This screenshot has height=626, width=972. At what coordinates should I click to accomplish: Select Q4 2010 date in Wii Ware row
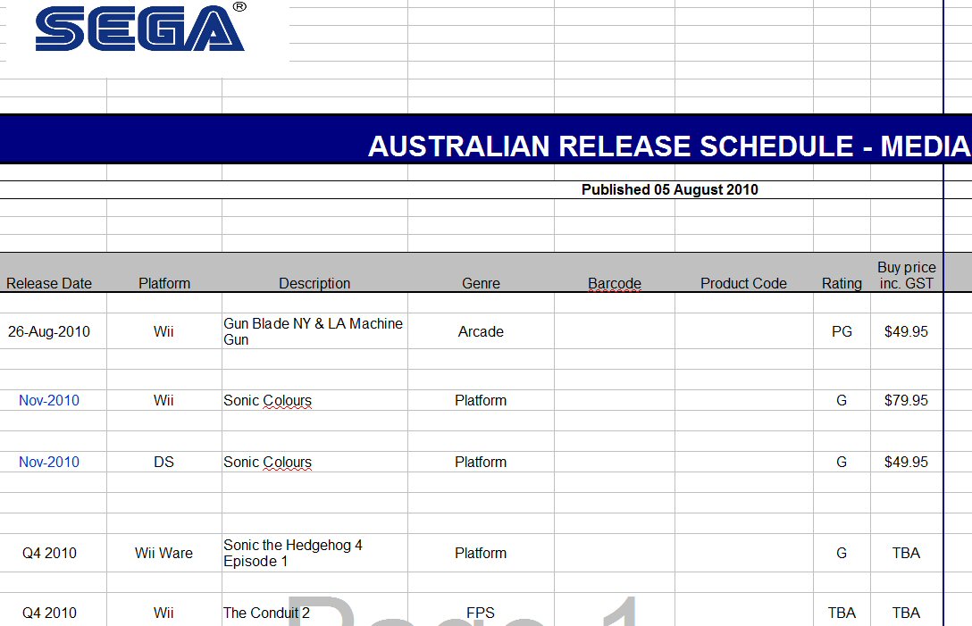point(54,553)
